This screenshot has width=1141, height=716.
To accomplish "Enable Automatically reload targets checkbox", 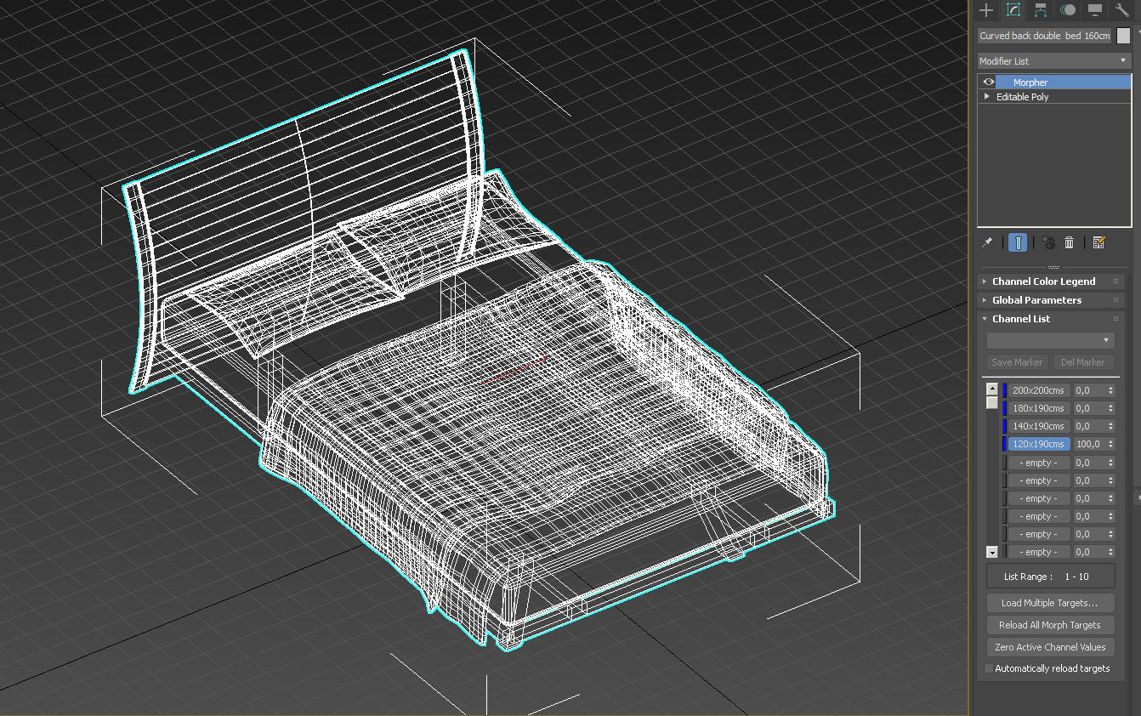I will (x=988, y=668).
